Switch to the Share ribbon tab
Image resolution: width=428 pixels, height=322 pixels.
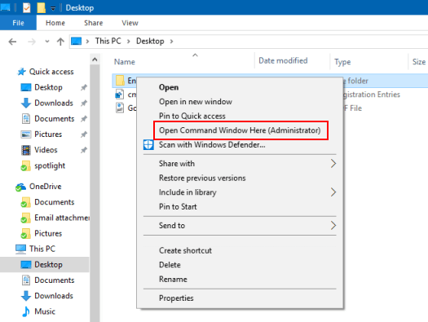(94, 23)
